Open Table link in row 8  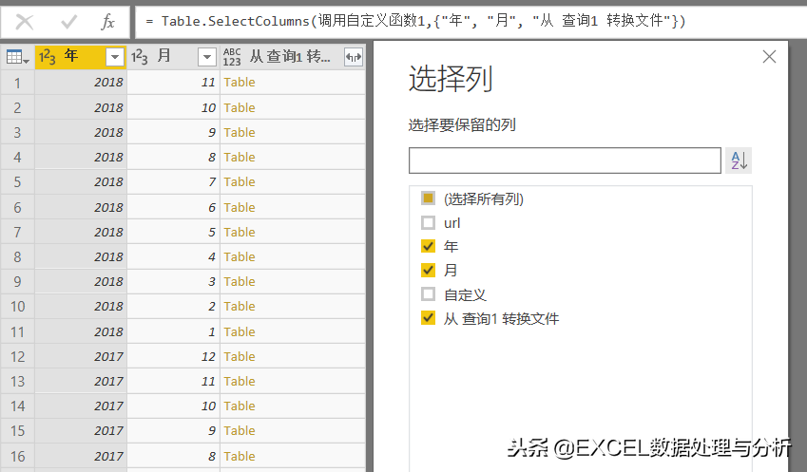(240, 257)
